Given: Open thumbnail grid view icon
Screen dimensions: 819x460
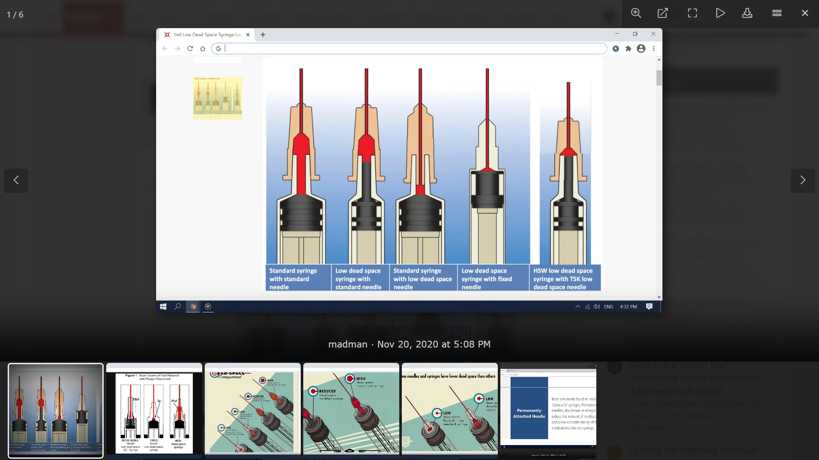Looking at the screenshot, I should 777,12.
